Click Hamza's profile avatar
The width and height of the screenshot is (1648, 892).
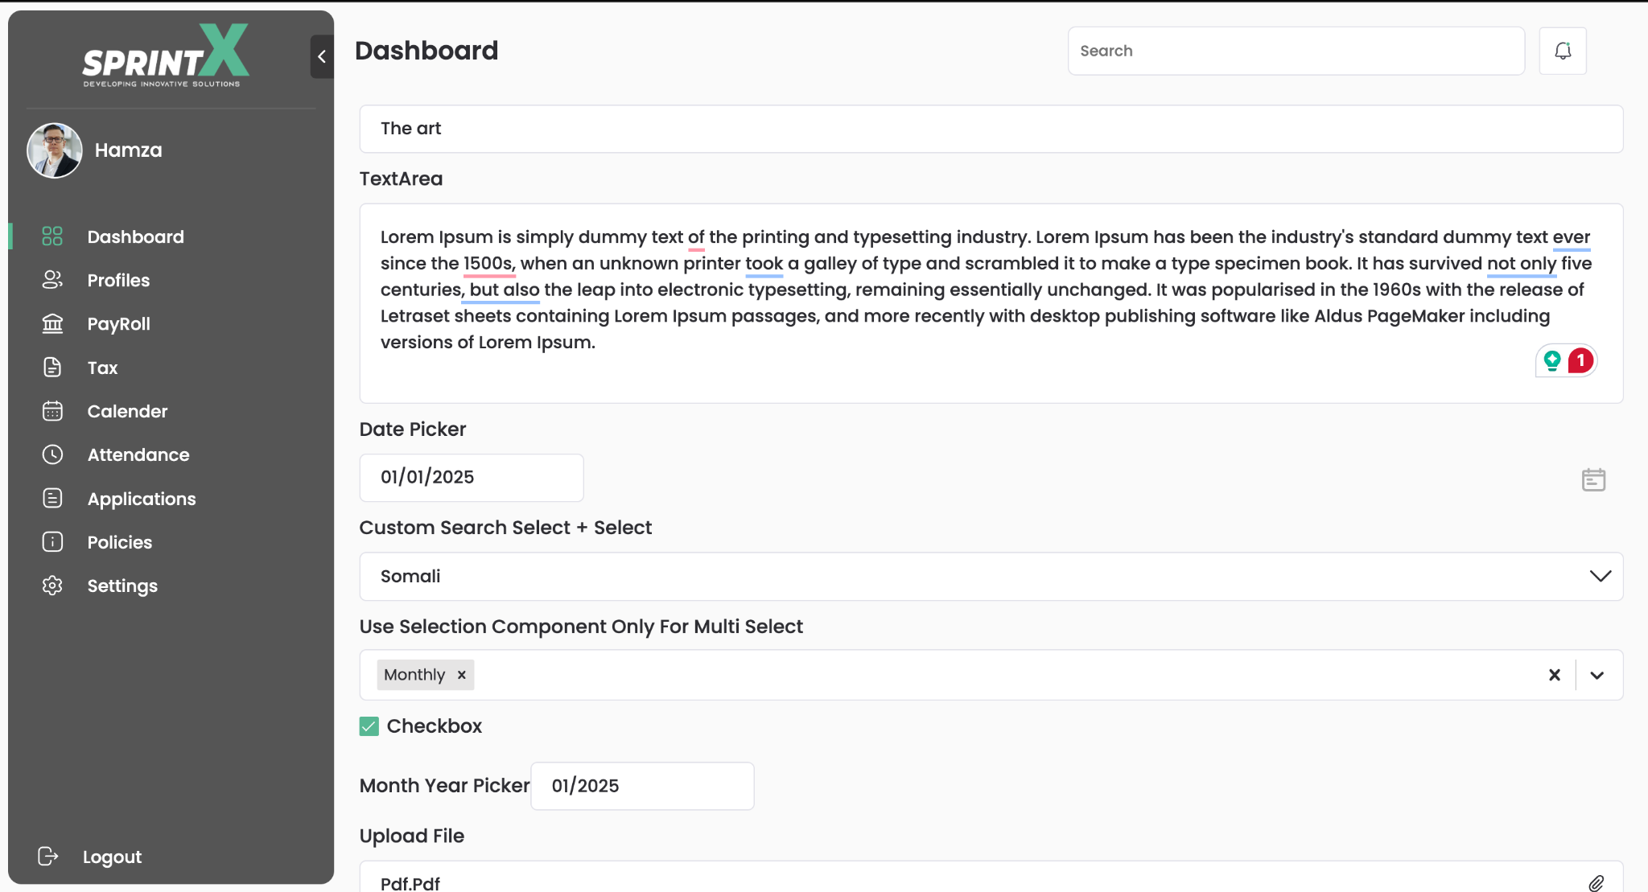coord(55,150)
